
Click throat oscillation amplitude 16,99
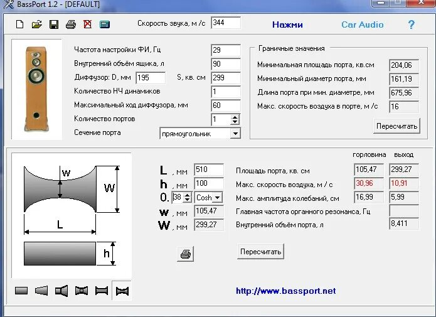pyautogui.click(x=369, y=197)
